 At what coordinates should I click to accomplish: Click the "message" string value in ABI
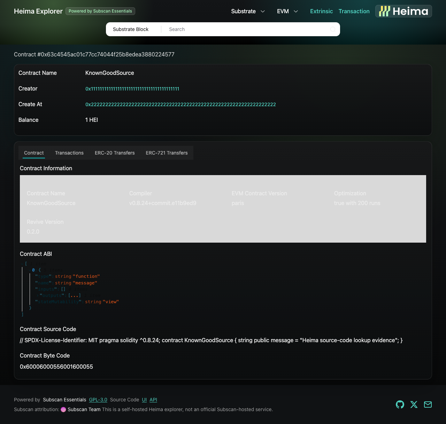(85, 283)
